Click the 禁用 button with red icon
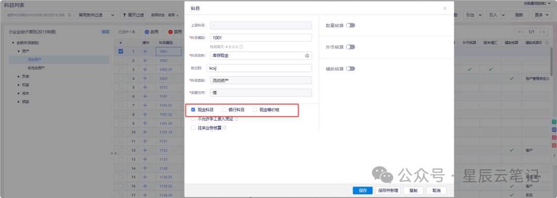Screen dimensions: 557x198 point(175,32)
